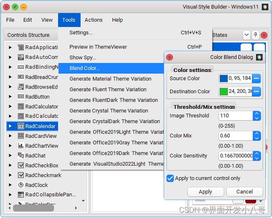
Task: Click the Apply button
Action: coord(206,192)
